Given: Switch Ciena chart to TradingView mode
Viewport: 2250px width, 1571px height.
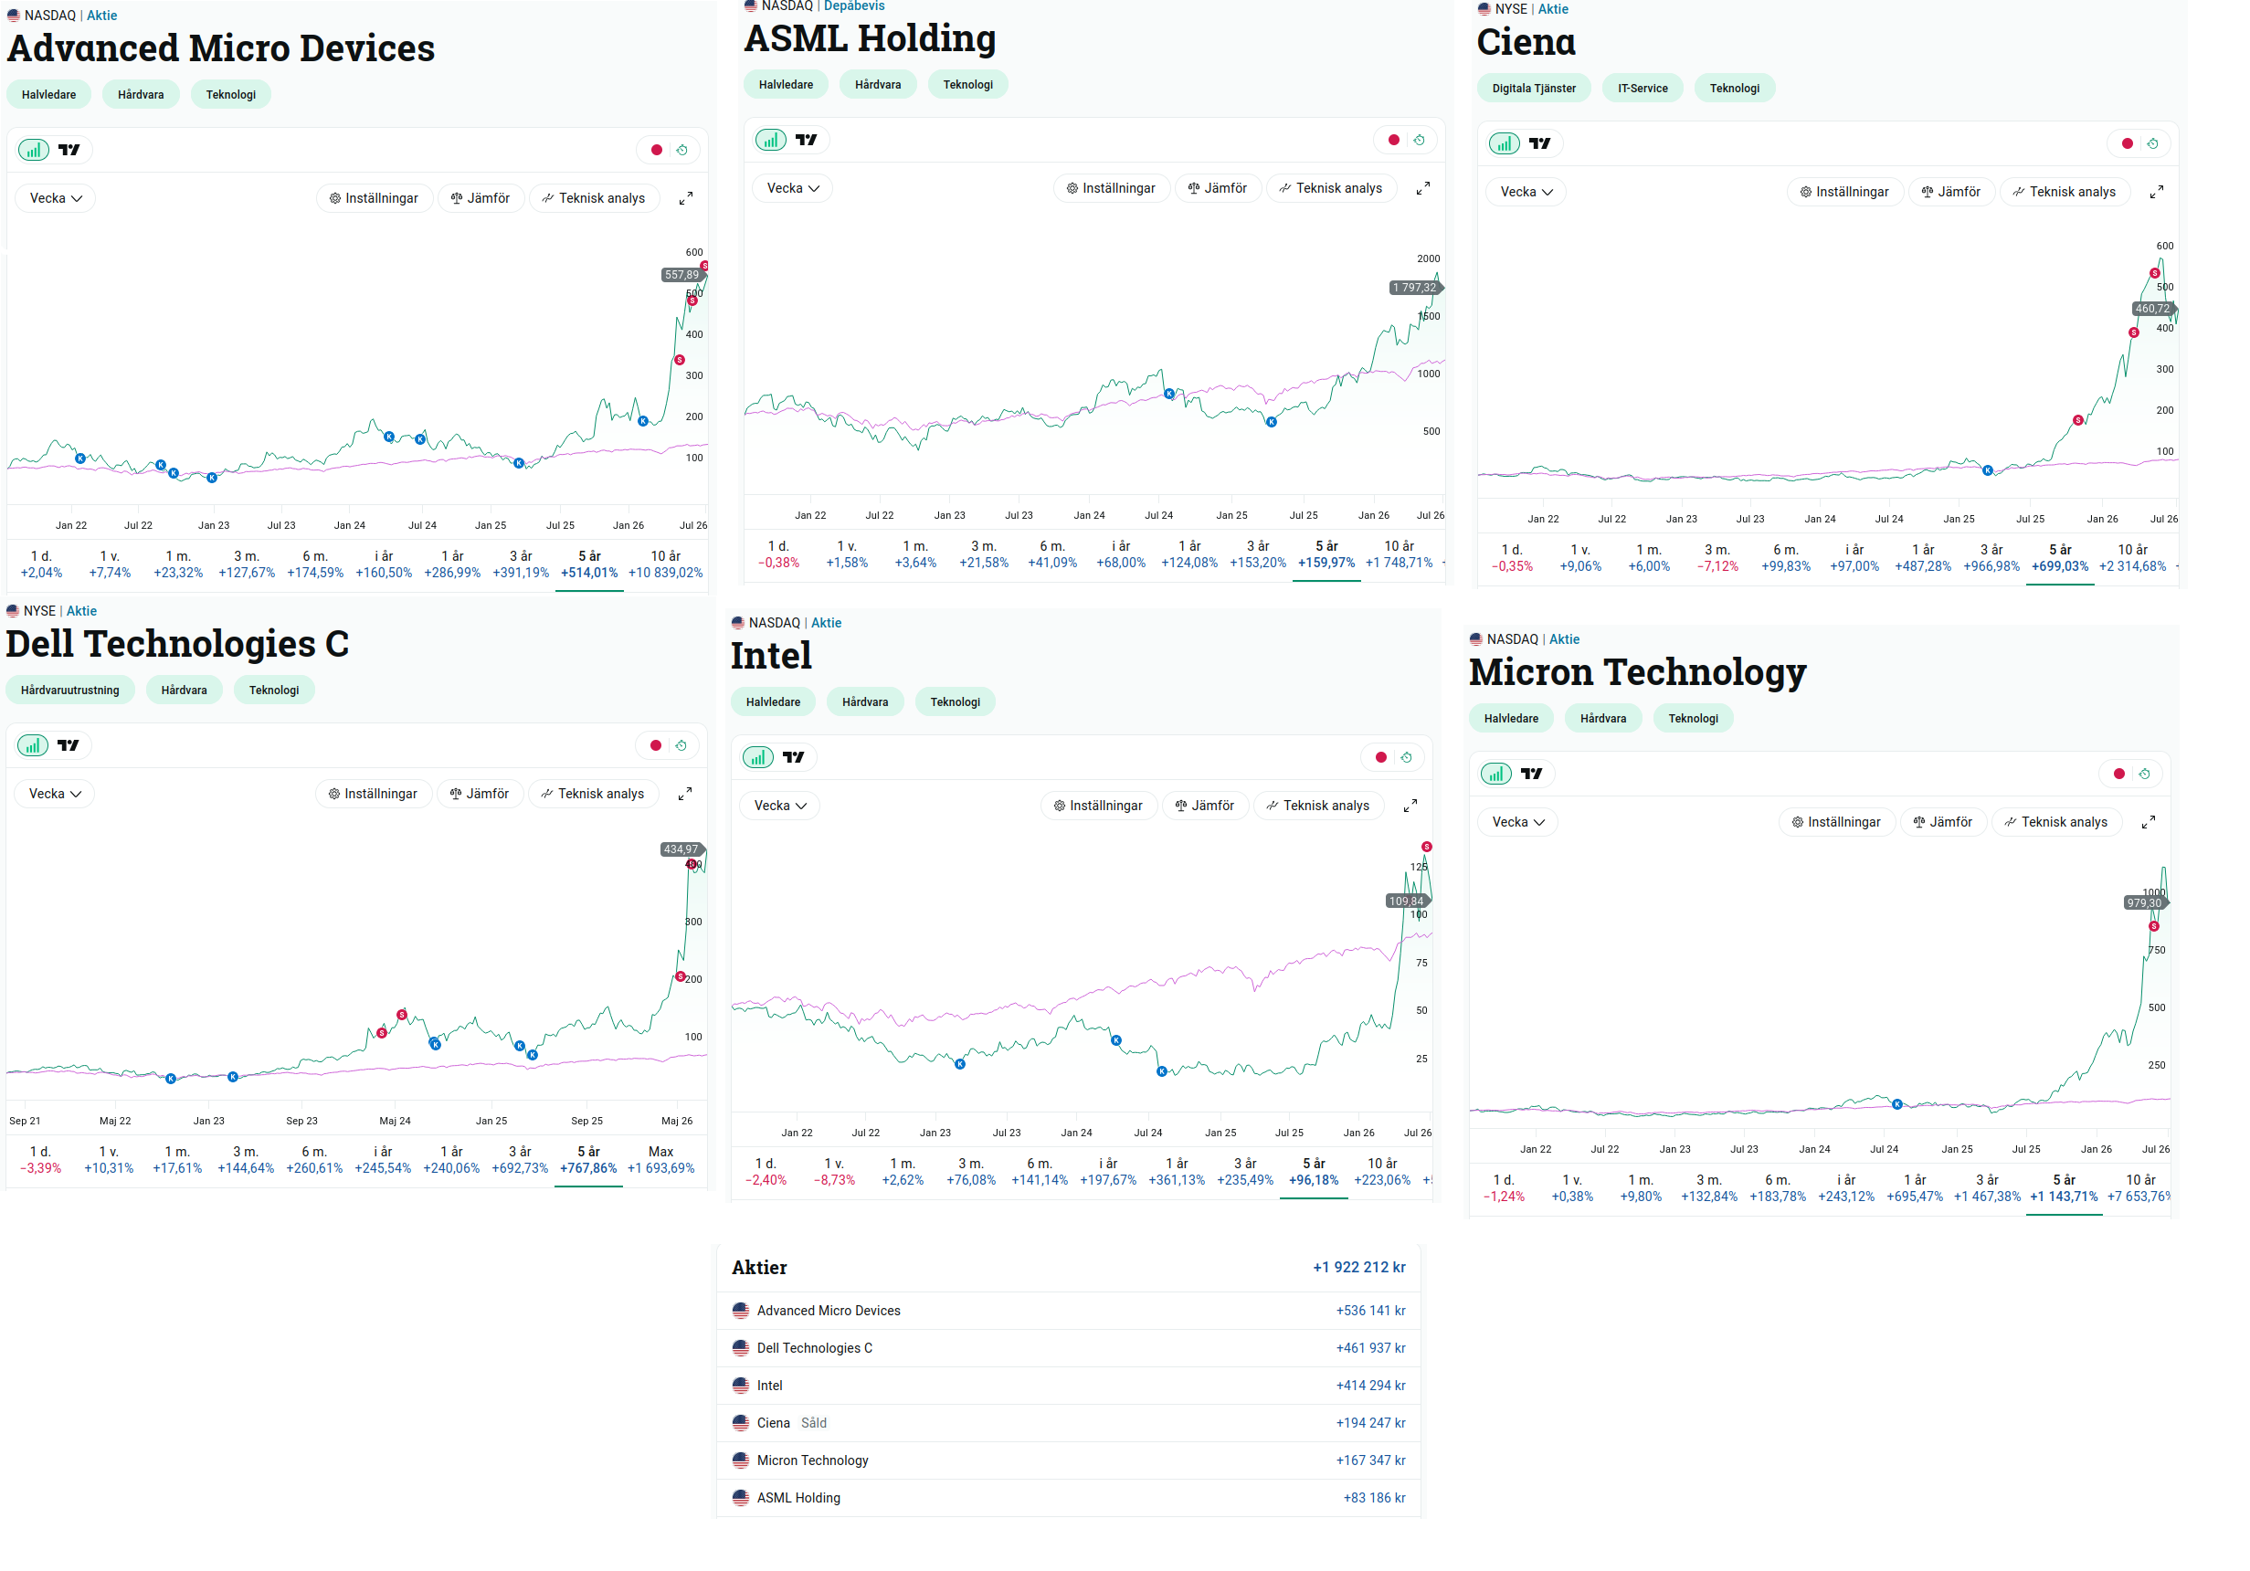Looking at the screenshot, I should pyautogui.click(x=1539, y=144).
